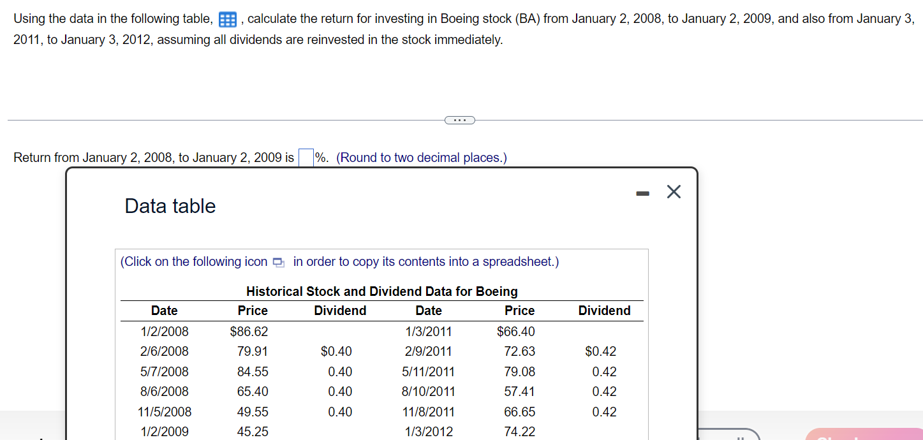Click the answer input box for the 2008 return

click(x=306, y=156)
